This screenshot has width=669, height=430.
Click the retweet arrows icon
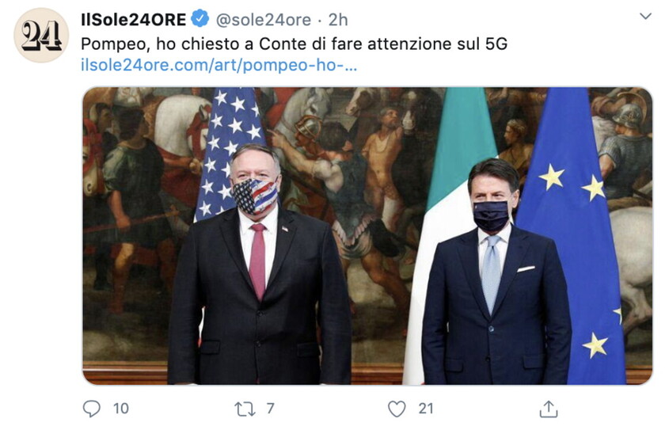[x=245, y=409]
